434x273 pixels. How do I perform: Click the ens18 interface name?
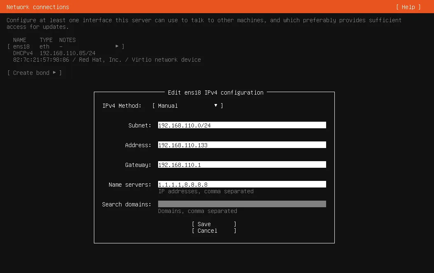point(21,46)
